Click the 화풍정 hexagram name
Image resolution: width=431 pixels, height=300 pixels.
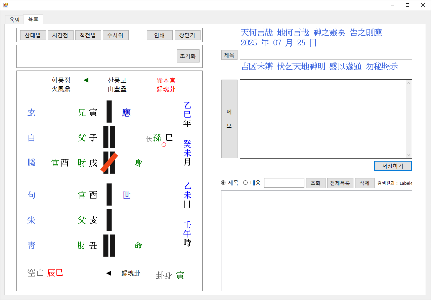(61, 80)
